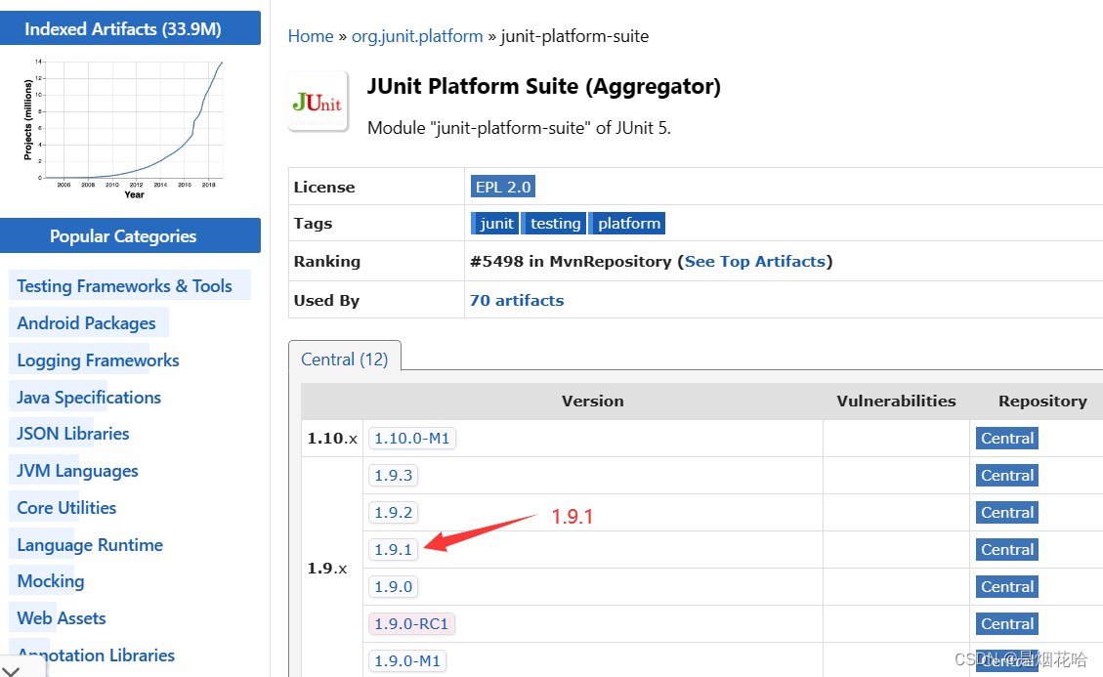
Task: Open version 1.9.0-RC1
Action: pos(411,623)
